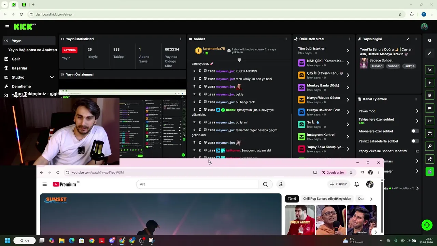Open Kanal Eylemleri panel options menu
This screenshot has width=437, height=246.
[x=416, y=99]
